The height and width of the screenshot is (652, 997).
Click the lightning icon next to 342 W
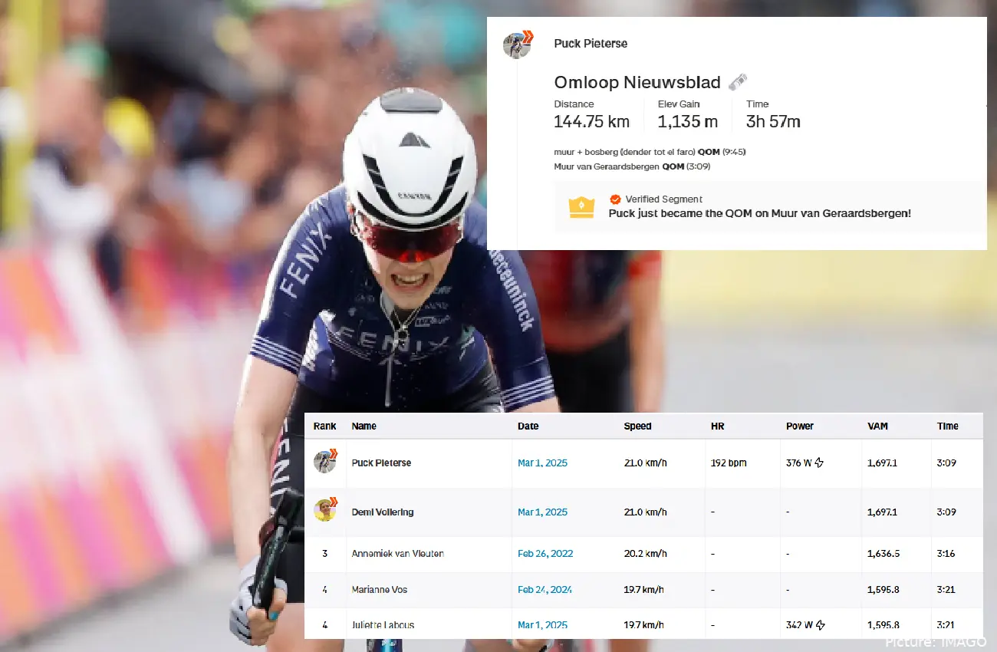(x=820, y=625)
